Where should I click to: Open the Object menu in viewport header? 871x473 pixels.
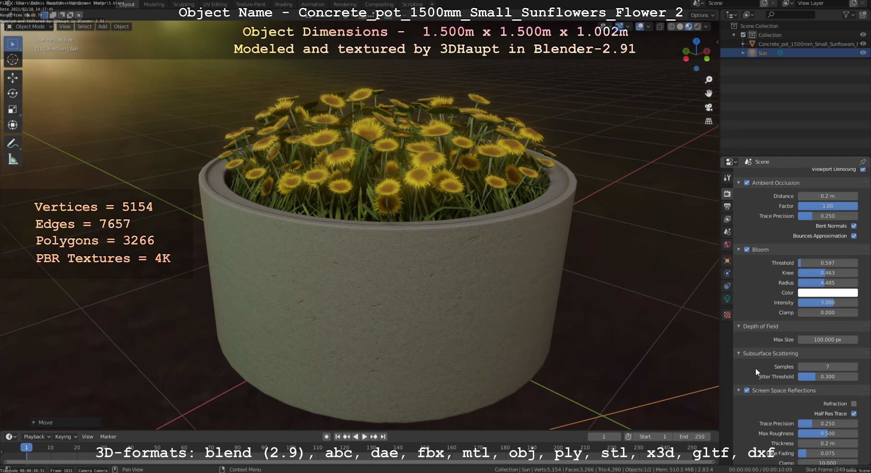(121, 27)
